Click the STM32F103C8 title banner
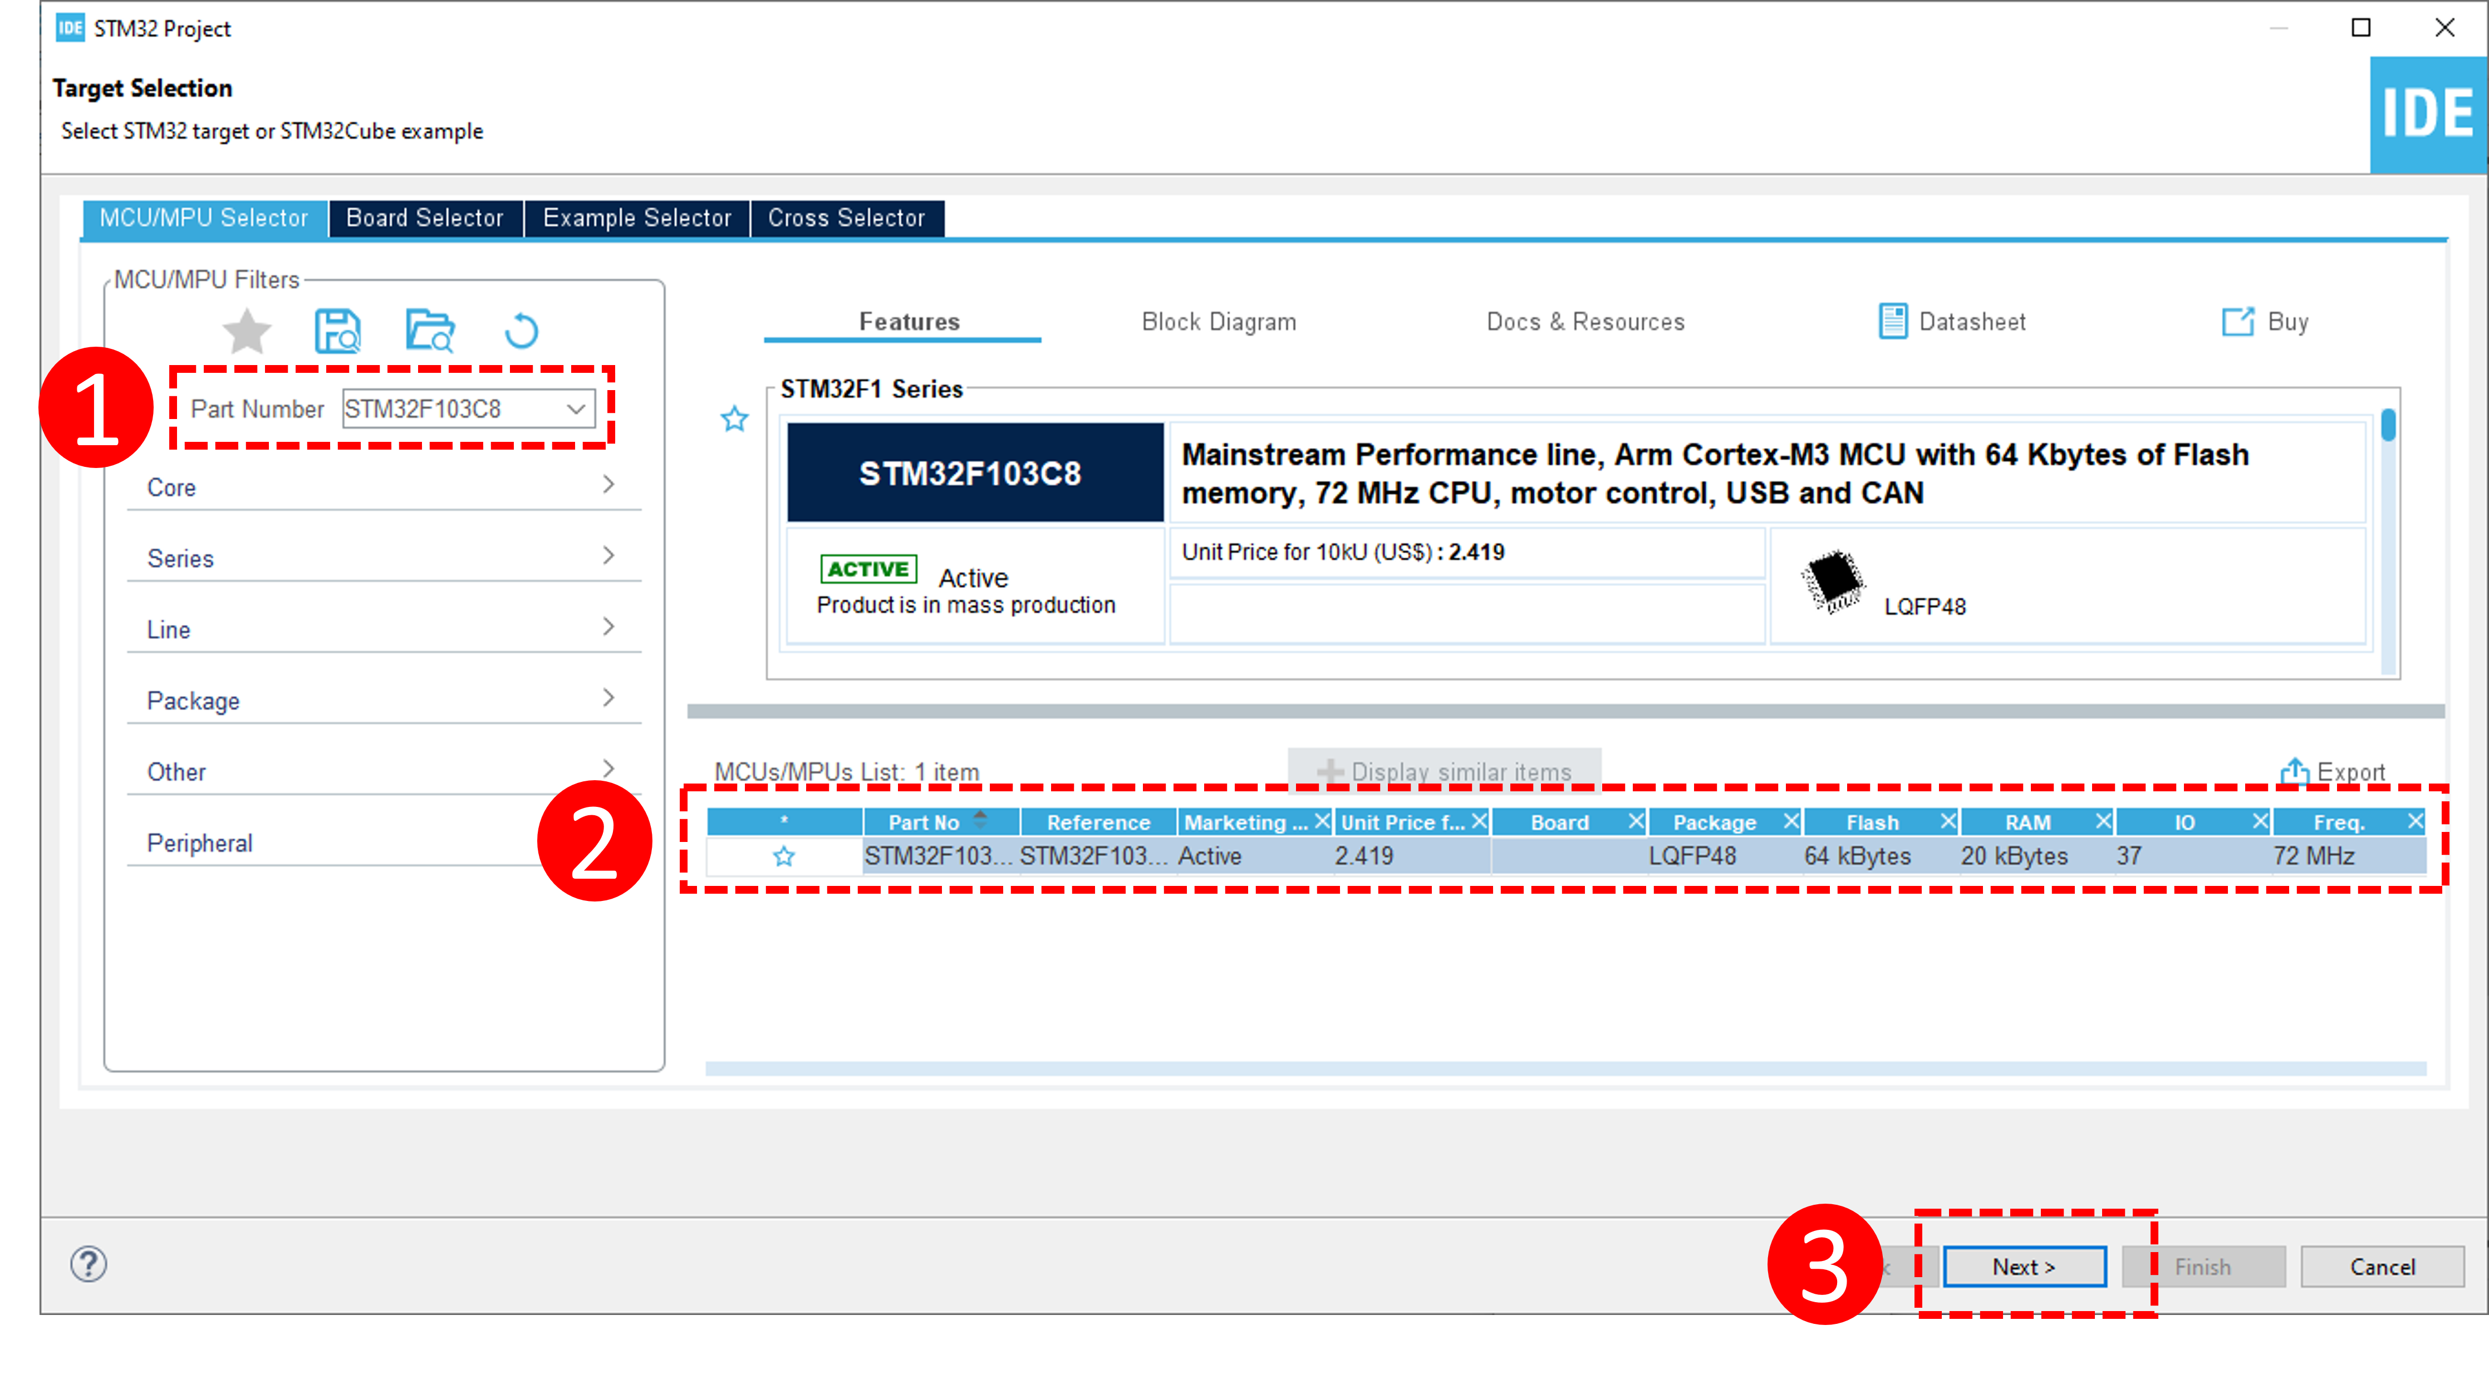2489x1399 pixels. pyautogui.click(x=975, y=472)
